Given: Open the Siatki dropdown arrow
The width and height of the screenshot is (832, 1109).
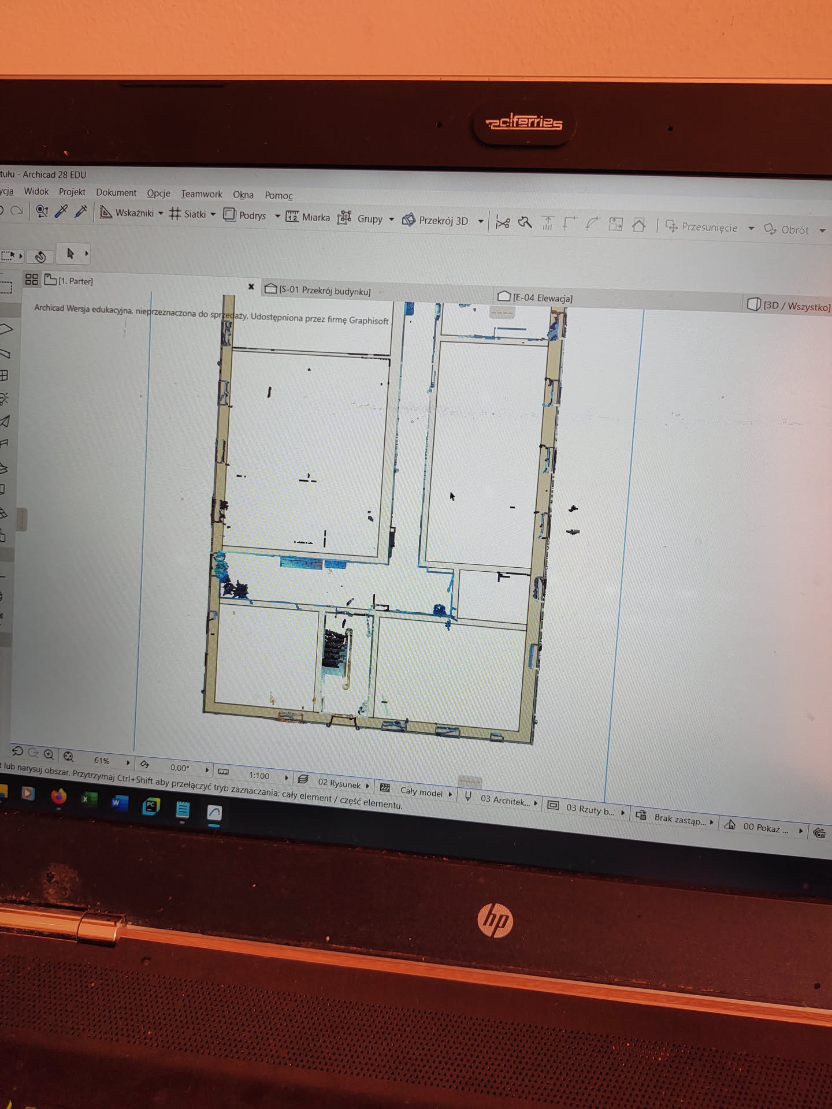Looking at the screenshot, I should click(x=213, y=214).
